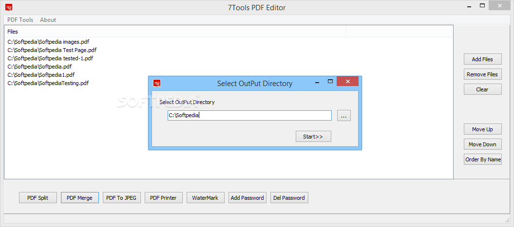Close the Select OutPut Directory dialog
Image resolution: width=514 pixels, height=227 pixels.
tap(347, 82)
